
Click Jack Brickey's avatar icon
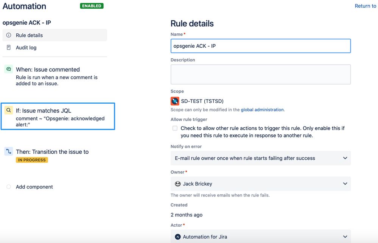pyautogui.click(x=178, y=184)
